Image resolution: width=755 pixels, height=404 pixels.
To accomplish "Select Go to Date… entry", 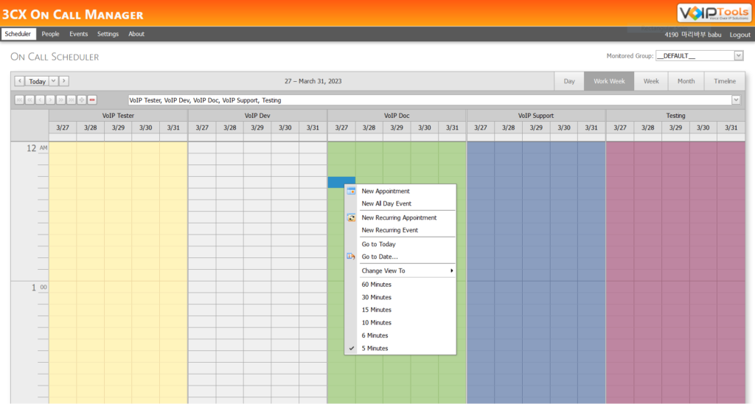I will (400, 257).
